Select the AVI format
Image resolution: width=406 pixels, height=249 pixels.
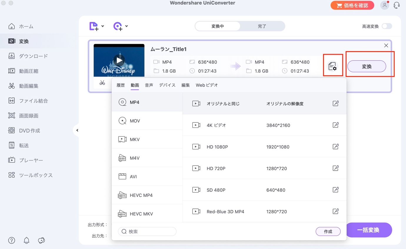coord(147,176)
